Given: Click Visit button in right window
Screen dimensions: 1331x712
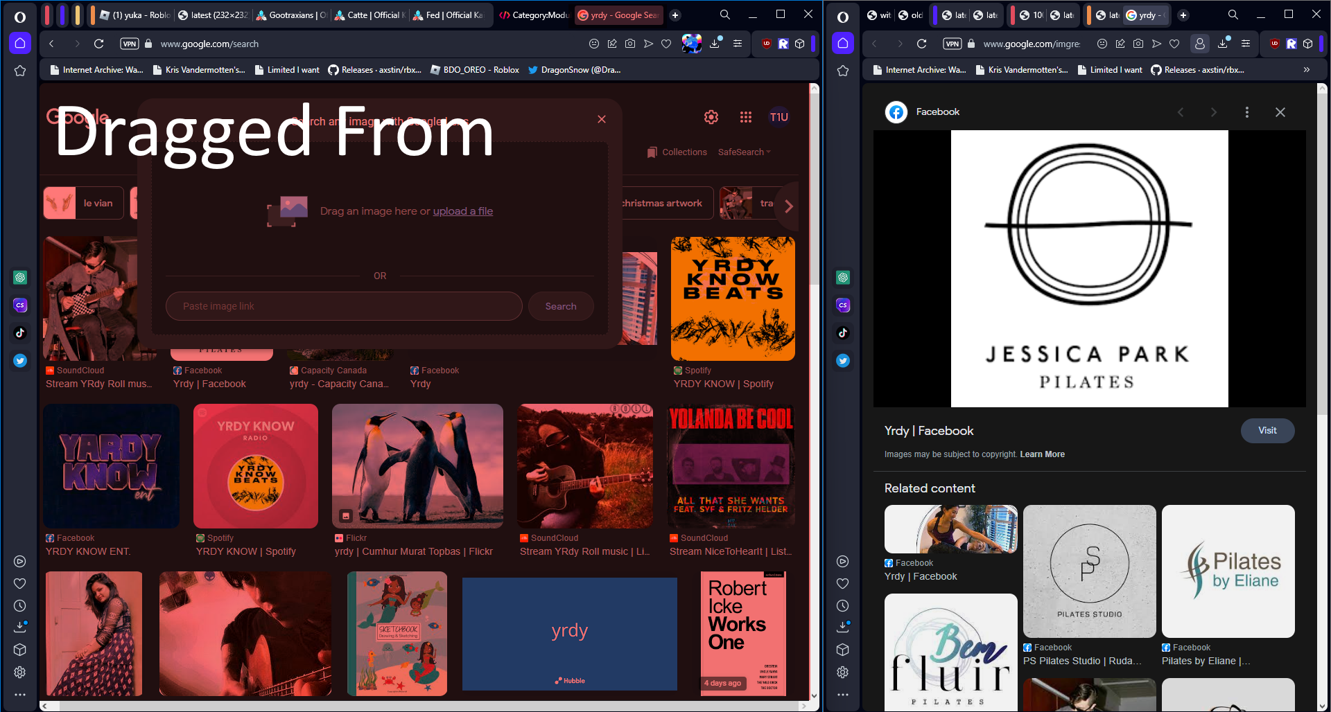Looking at the screenshot, I should point(1267,430).
